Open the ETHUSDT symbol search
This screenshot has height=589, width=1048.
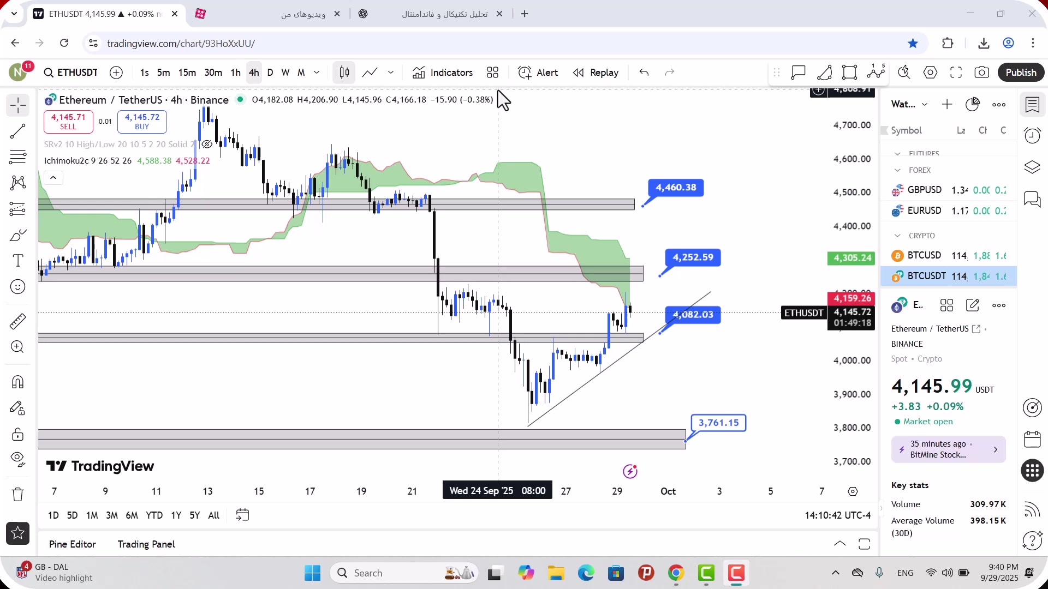pyautogui.click(x=71, y=73)
